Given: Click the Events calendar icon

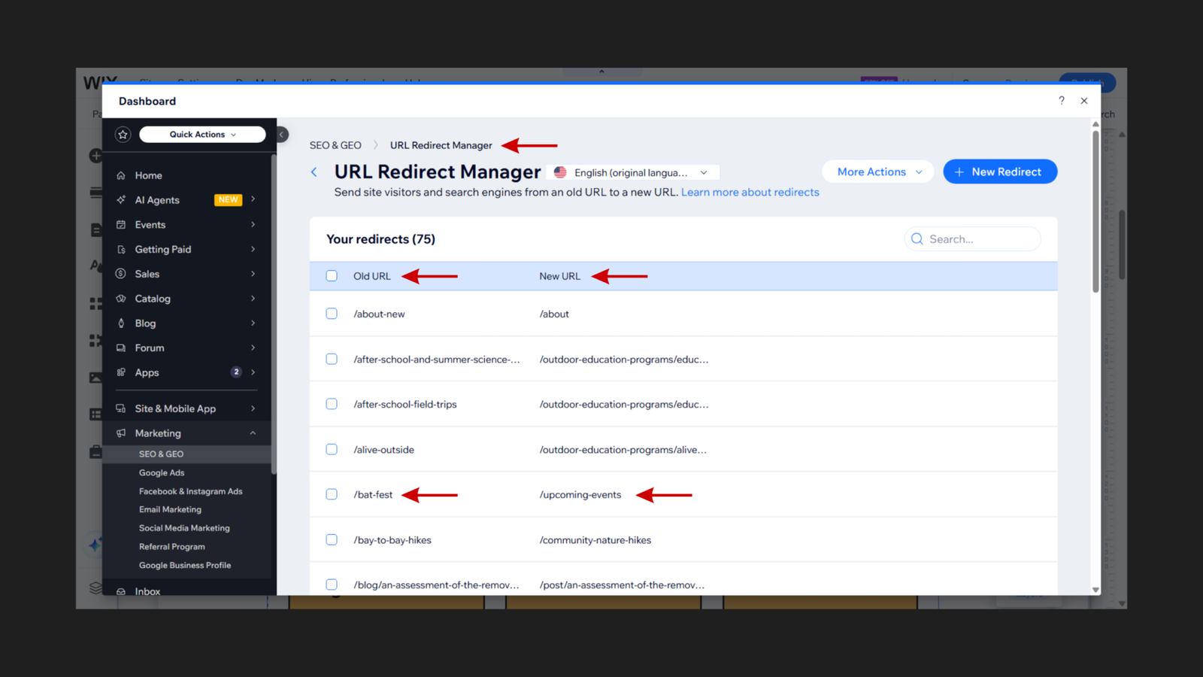Looking at the screenshot, I should [122, 224].
